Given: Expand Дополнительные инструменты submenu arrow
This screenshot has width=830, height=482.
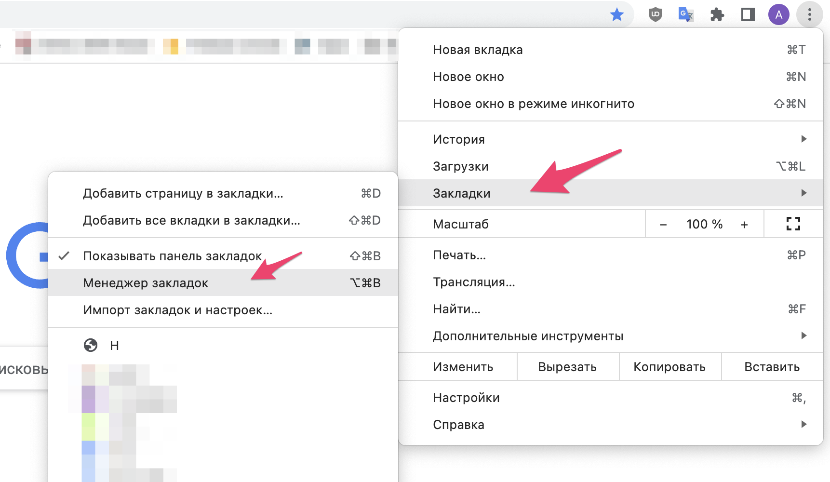Looking at the screenshot, I should (x=803, y=336).
